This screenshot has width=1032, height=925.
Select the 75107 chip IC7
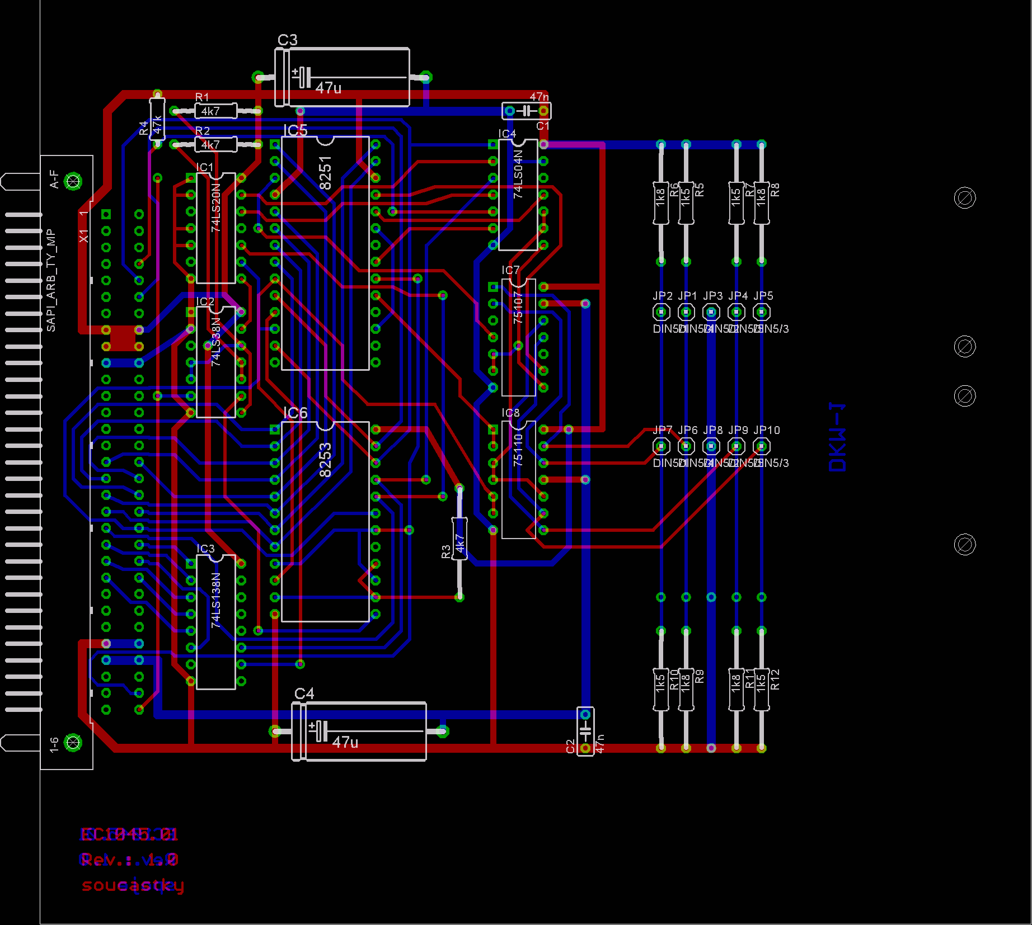click(518, 337)
